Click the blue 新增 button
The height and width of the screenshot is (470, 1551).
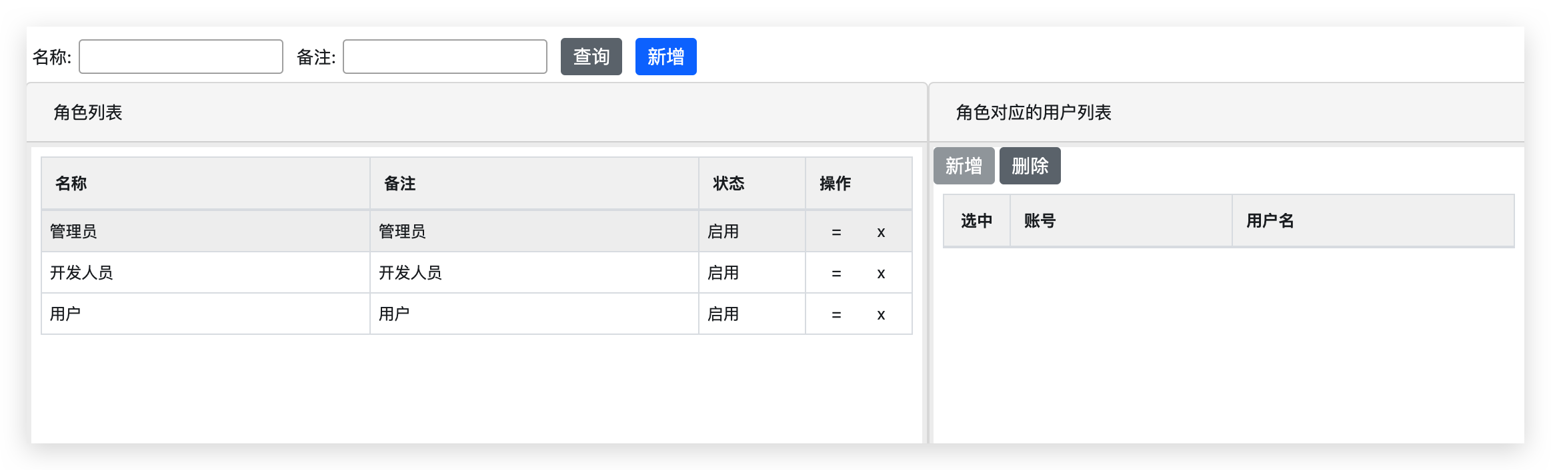(x=665, y=57)
